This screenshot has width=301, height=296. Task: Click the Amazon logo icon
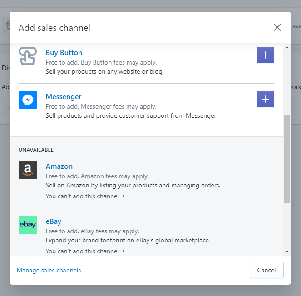tap(27, 170)
